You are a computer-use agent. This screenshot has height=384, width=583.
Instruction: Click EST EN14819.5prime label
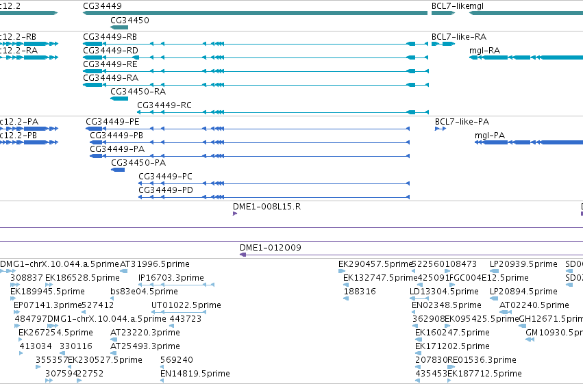coord(195,374)
